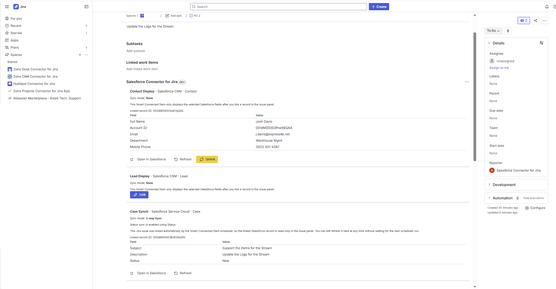The height and width of the screenshot is (289, 556).
Task: Click the yellow Unlink button
Action: pyautogui.click(x=207, y=159)
